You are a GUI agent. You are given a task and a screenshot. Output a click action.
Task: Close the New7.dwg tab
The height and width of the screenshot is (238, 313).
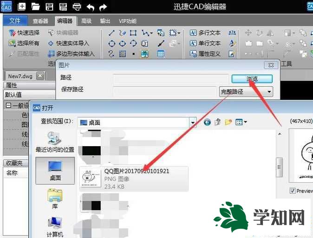pyautogui.click(x=40, y=76)
